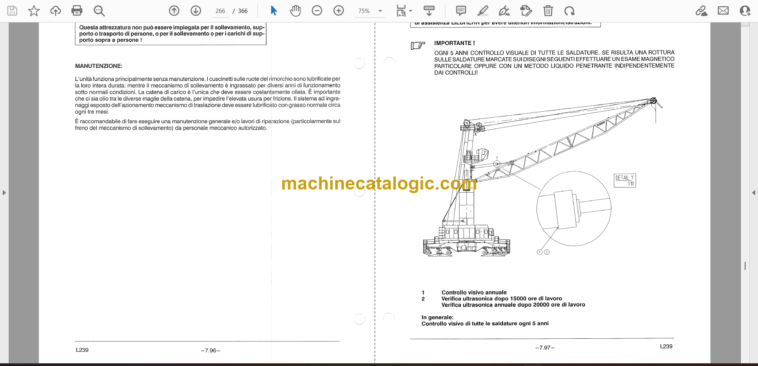The height and width of the screenshot is (366, 758).
Task: Go to previous page arrow
Action: pos(174,11)
